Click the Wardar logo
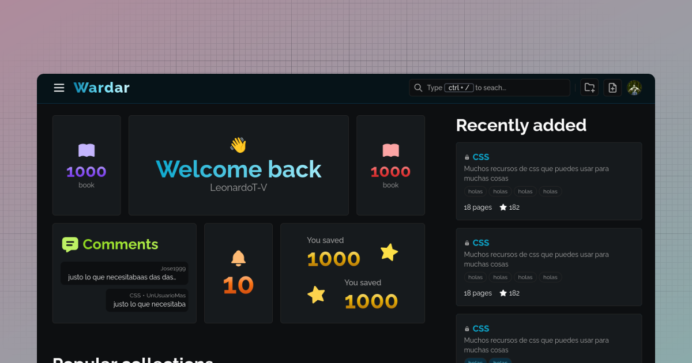The width and height of the screenshot is (692, 363). 101,88
